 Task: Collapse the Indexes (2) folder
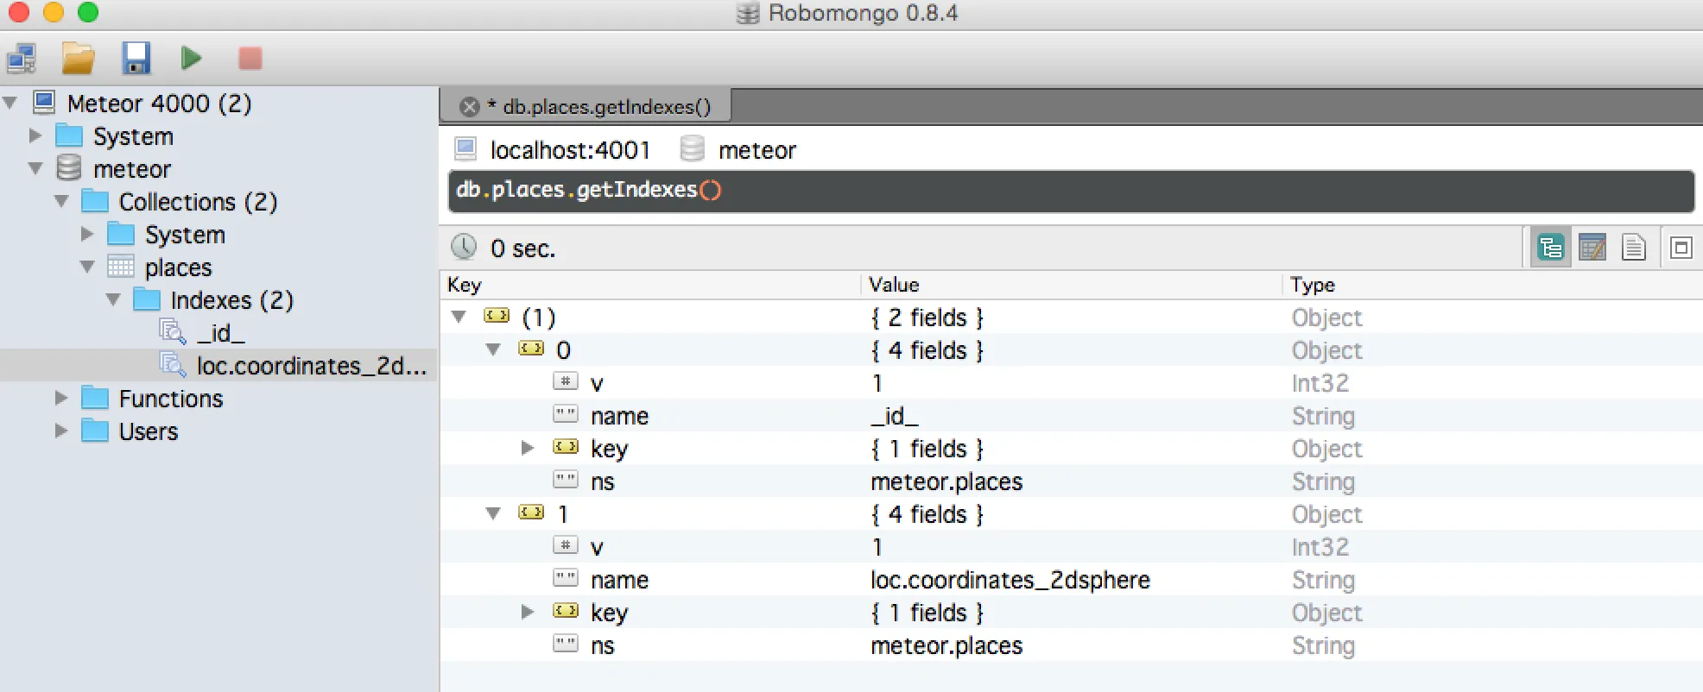112,299
